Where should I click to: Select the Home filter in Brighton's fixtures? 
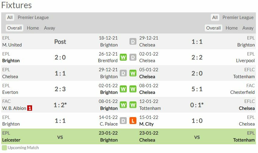click(33, 28)
